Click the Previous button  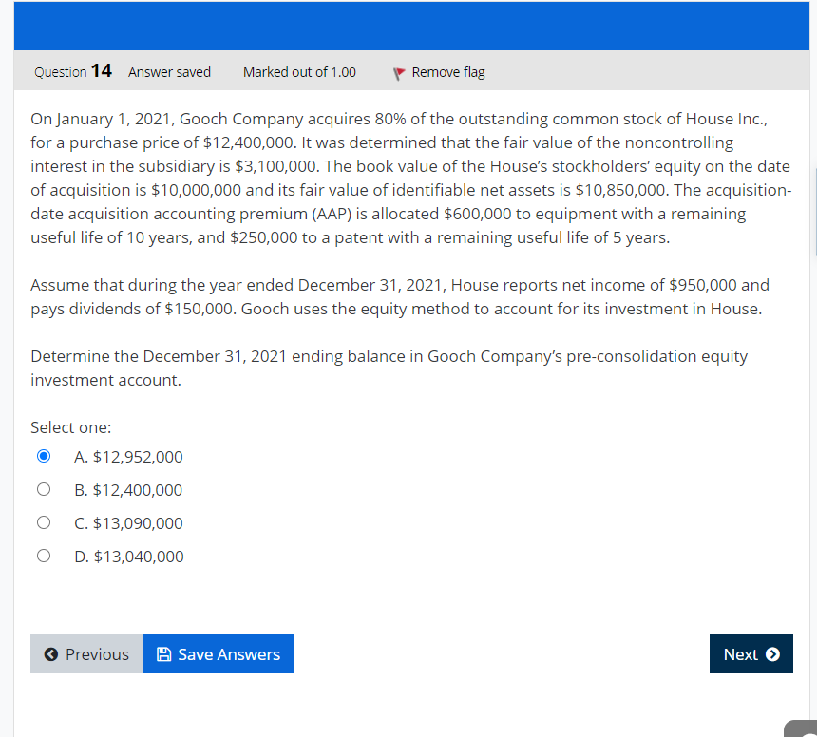86,653
